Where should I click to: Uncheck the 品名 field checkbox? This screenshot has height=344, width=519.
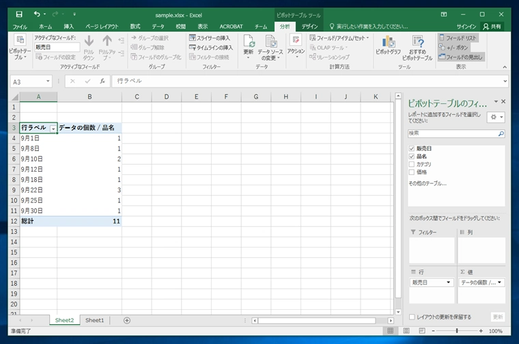[x=411, y=157]
